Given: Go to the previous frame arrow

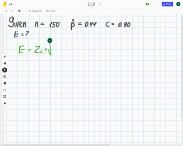Looking at the screenshot, I should click(83, 4).
